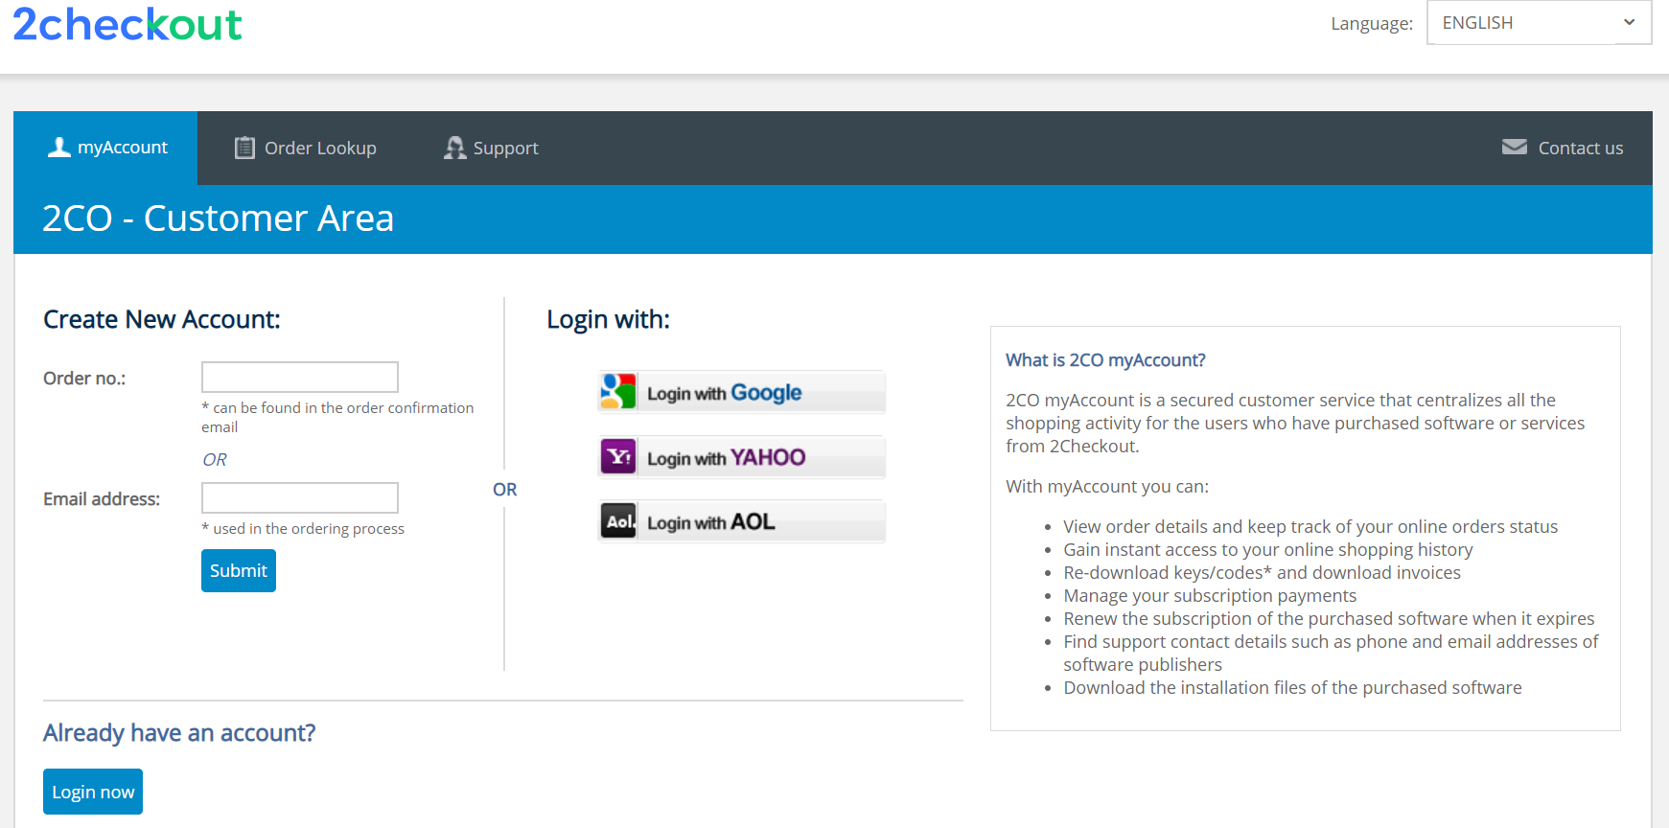Sign in using Login with Google
The width and height of the screenshot is (1669, 828).
click(x=741, y=391)
